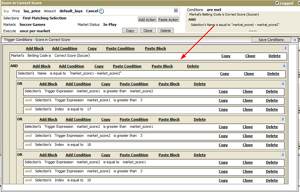Delete the Selection's Index is equal to 17 condition
300x192 pixels.
click(272, 109)
